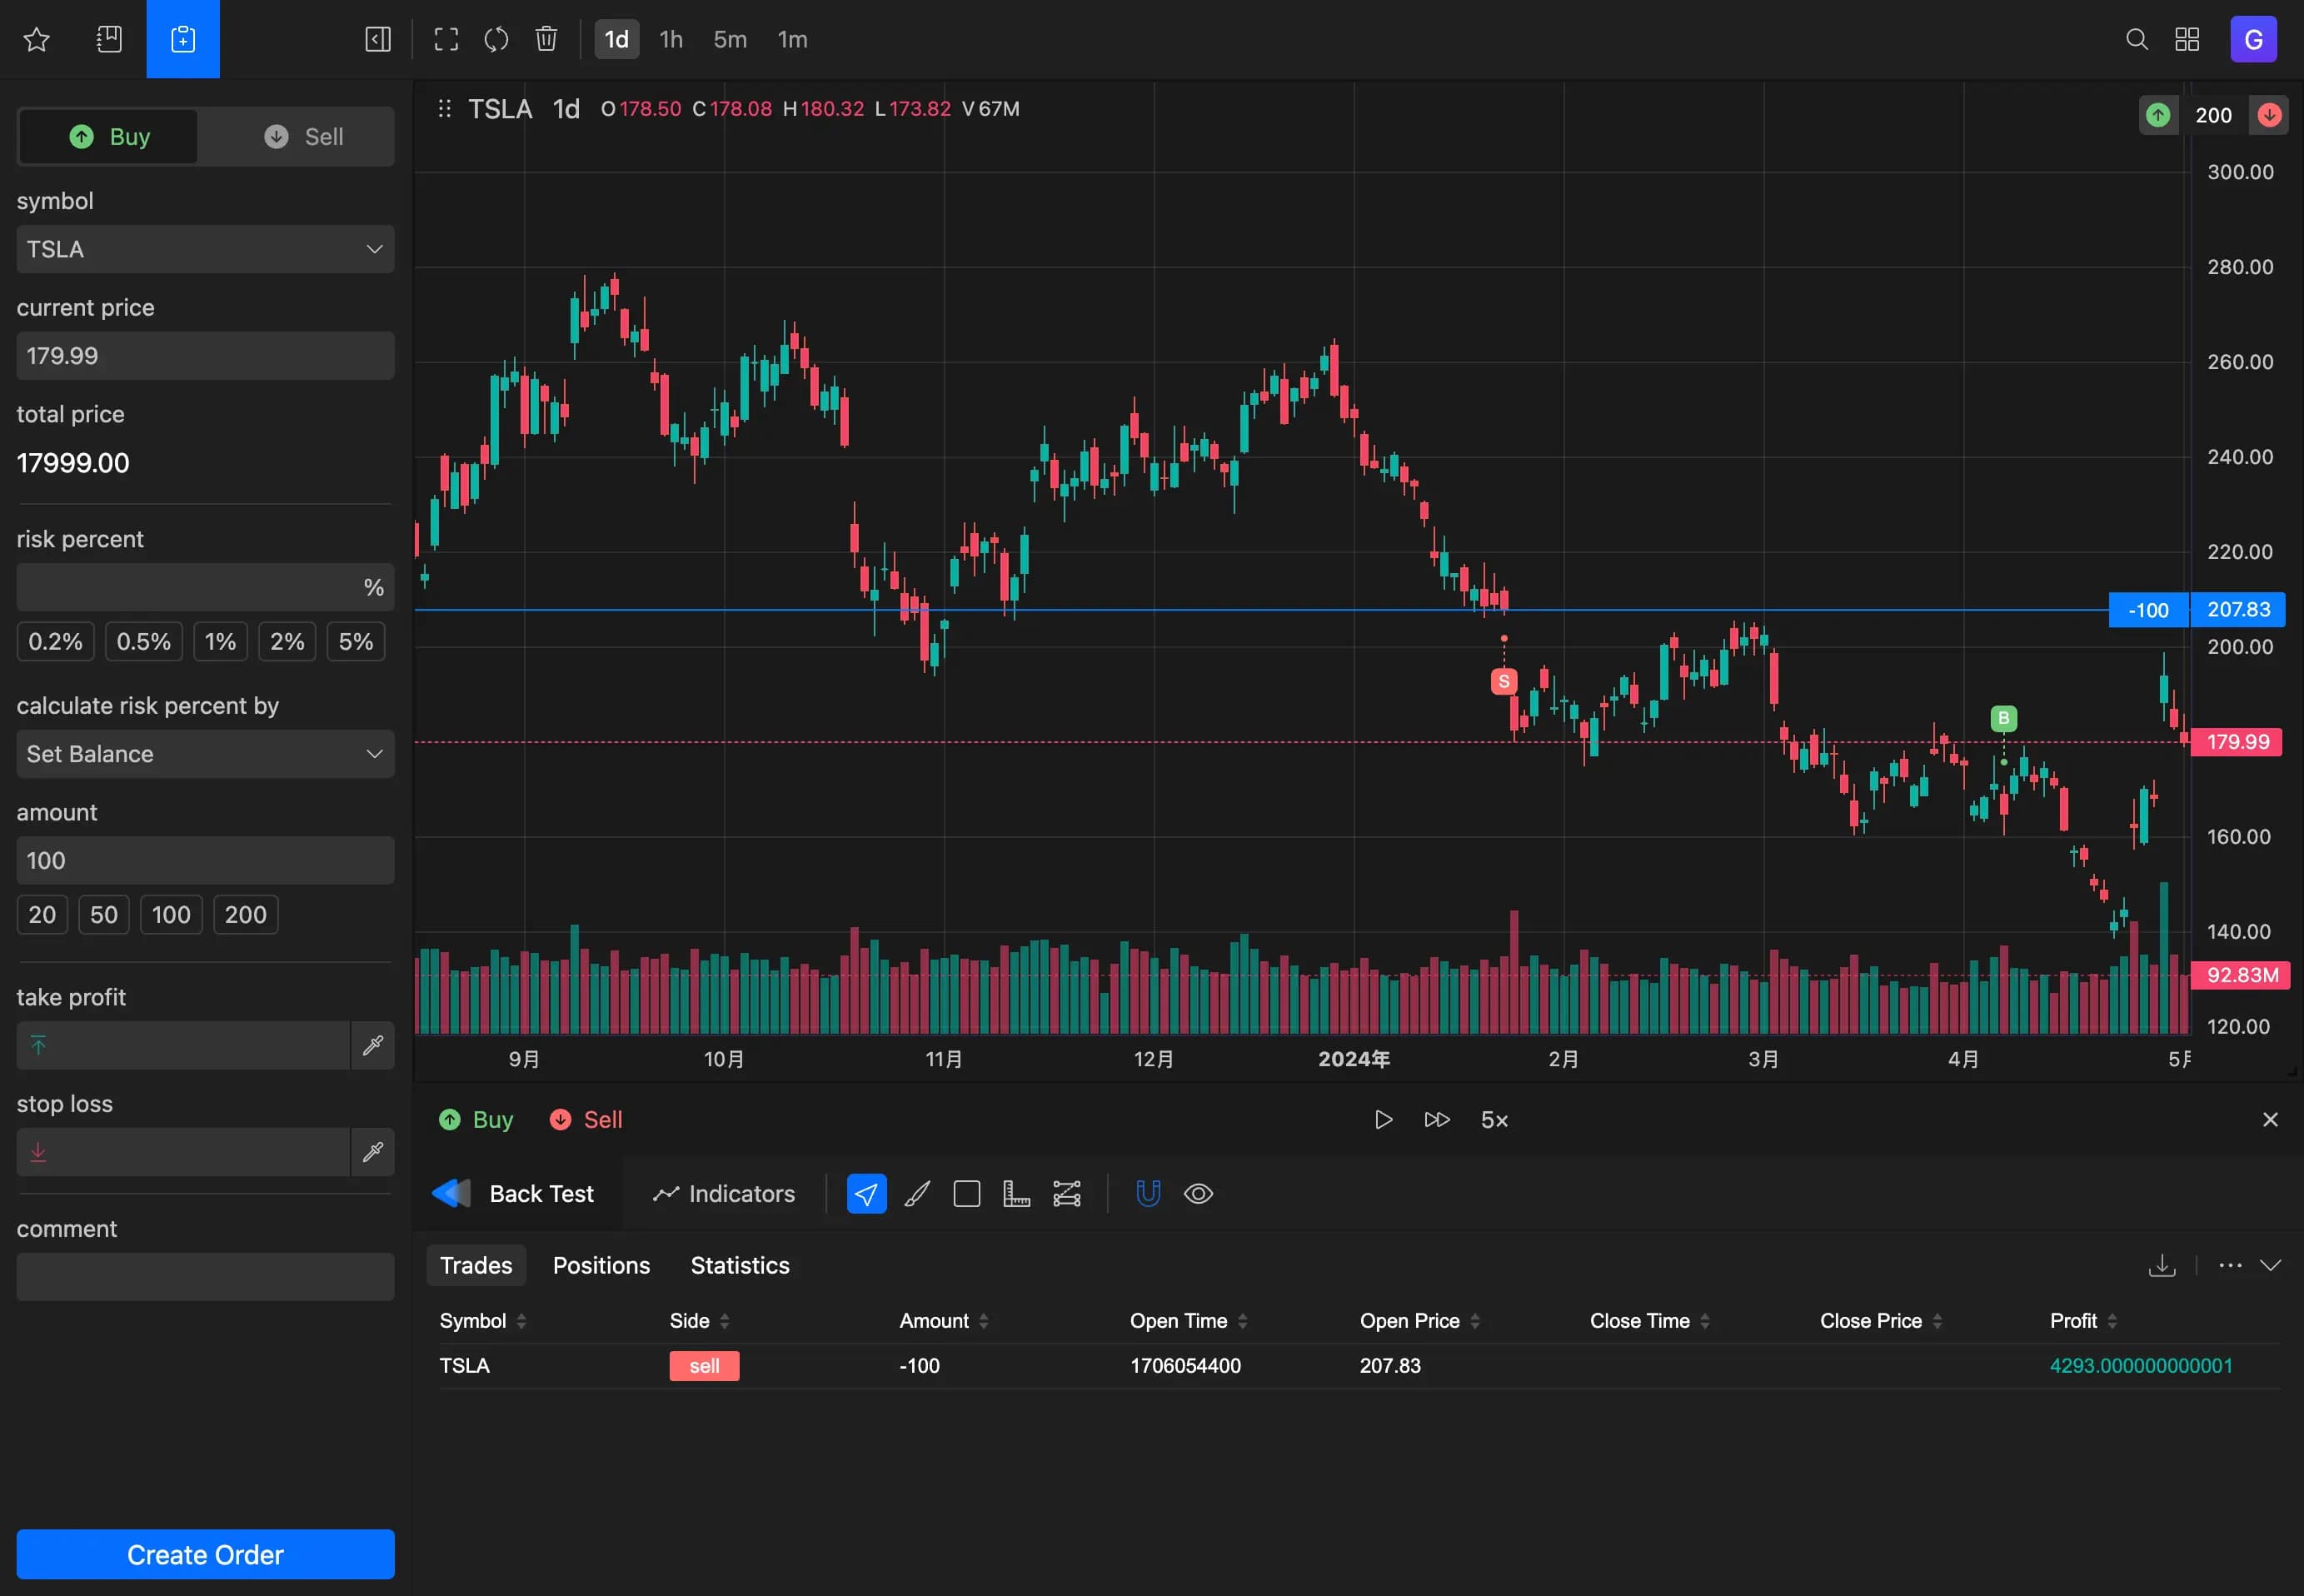Open the Indicators menu
Image resolution: width=2304 pixels, height=1596 pixels.
click(x=724, y=1193)
